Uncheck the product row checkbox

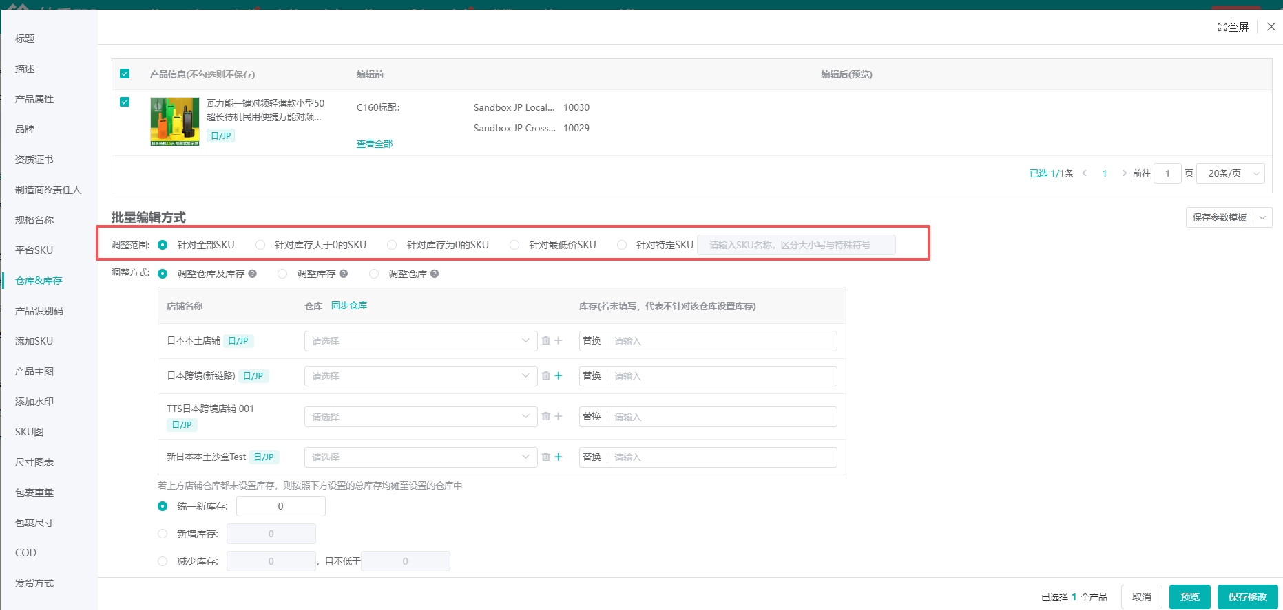pos(125,102)
